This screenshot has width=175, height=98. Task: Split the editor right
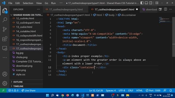[x=165, y=9]
